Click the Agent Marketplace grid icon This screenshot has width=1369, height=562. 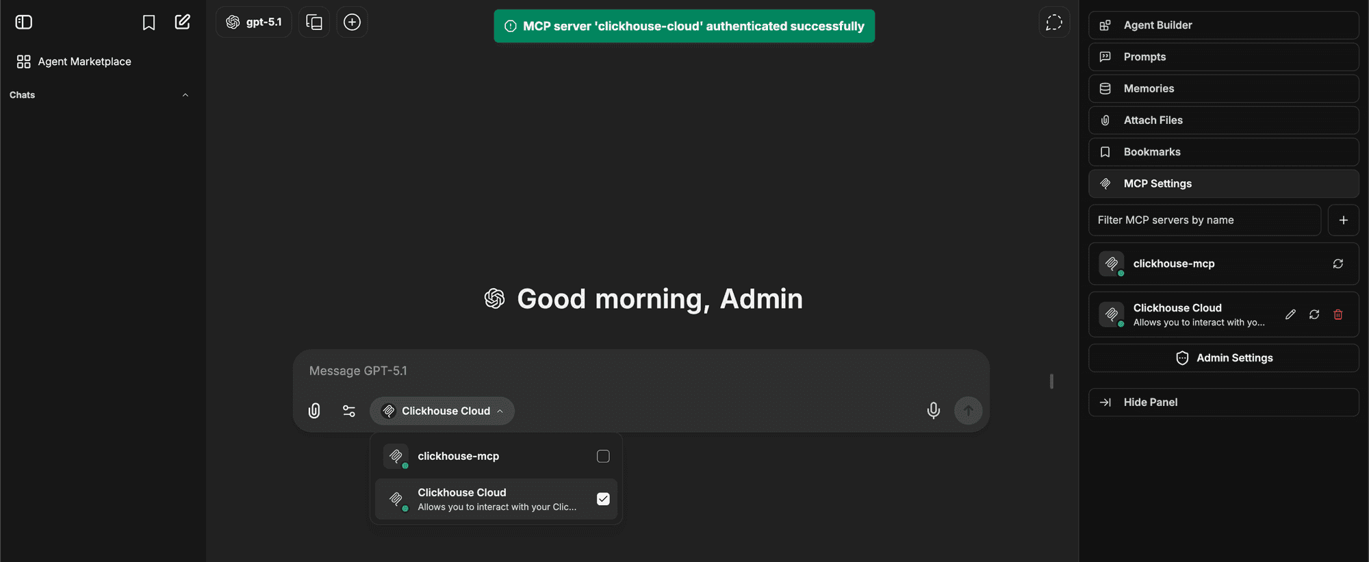tap(23, 62)
